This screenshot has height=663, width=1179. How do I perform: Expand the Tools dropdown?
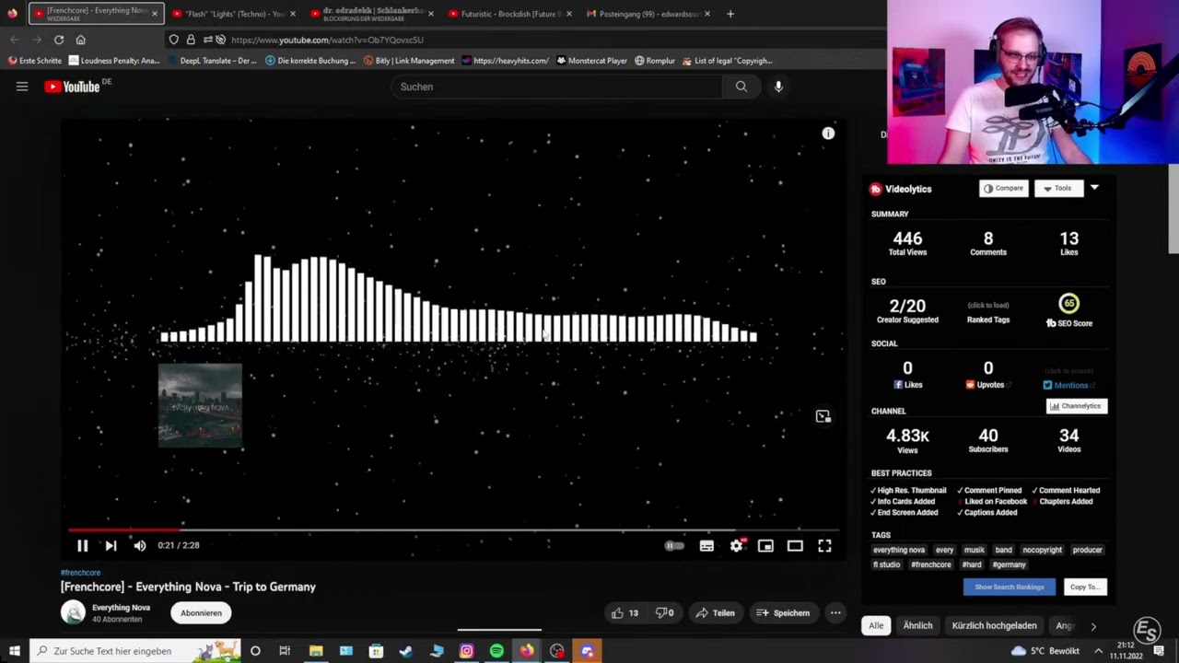coord(1056,189)
